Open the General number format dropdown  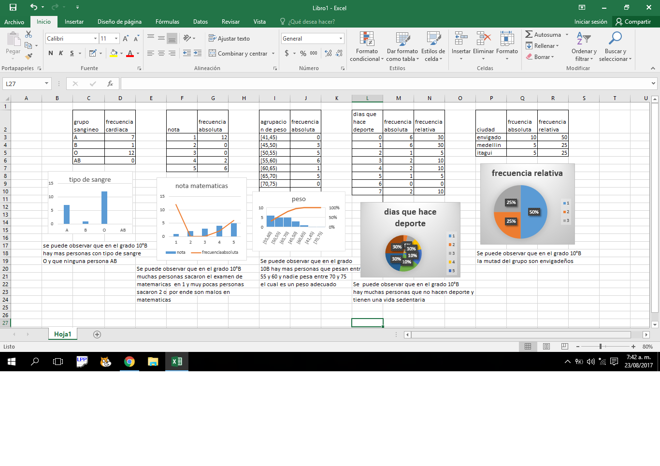(341, 38)
